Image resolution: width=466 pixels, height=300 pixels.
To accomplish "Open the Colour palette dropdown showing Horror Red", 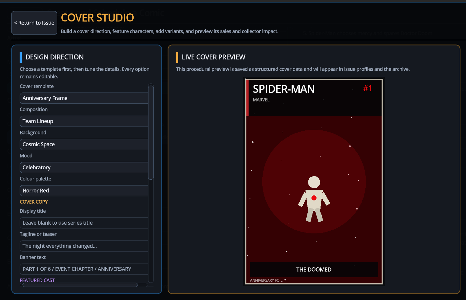I will (x=84, y=190).
